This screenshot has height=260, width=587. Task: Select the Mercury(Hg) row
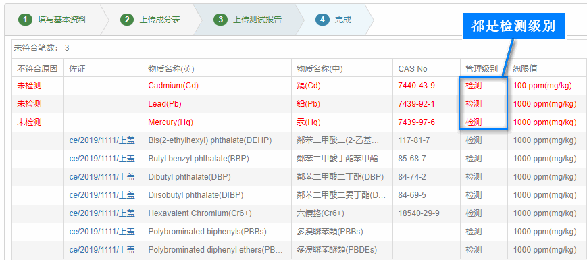point(299,122)
